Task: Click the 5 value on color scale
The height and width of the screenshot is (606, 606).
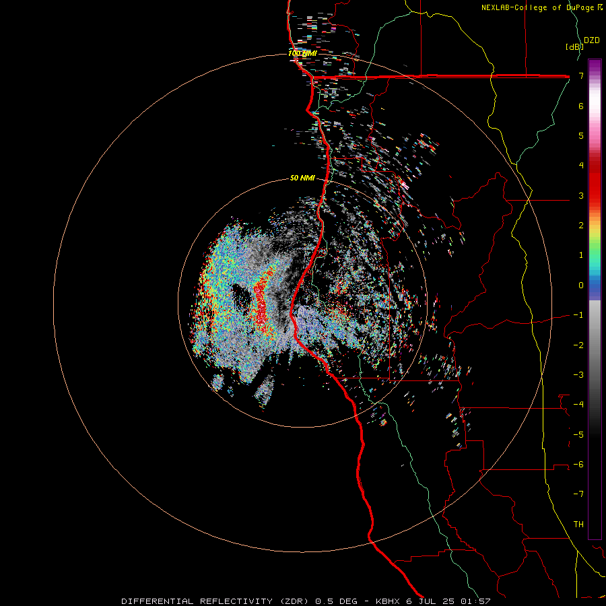Action: (x=581, y=135)
